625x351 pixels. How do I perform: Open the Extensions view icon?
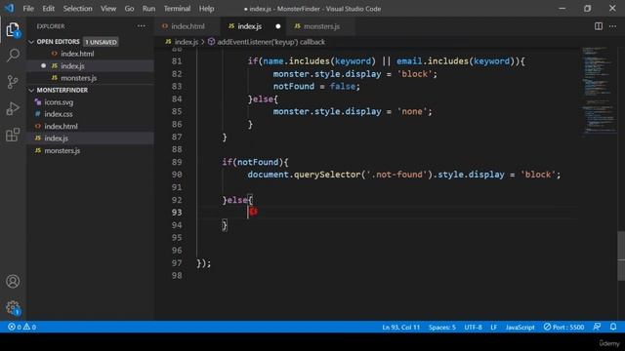click(13, 135)
